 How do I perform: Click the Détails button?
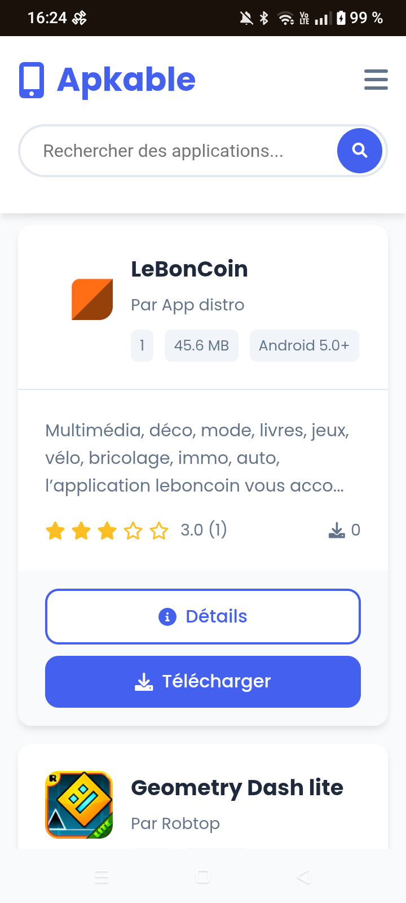coord(203,616)
